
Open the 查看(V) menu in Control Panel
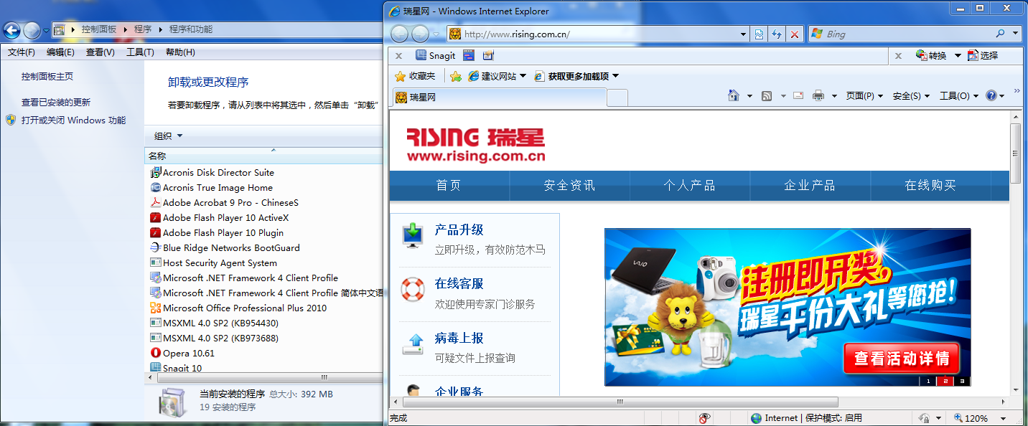tap(100, 52)
